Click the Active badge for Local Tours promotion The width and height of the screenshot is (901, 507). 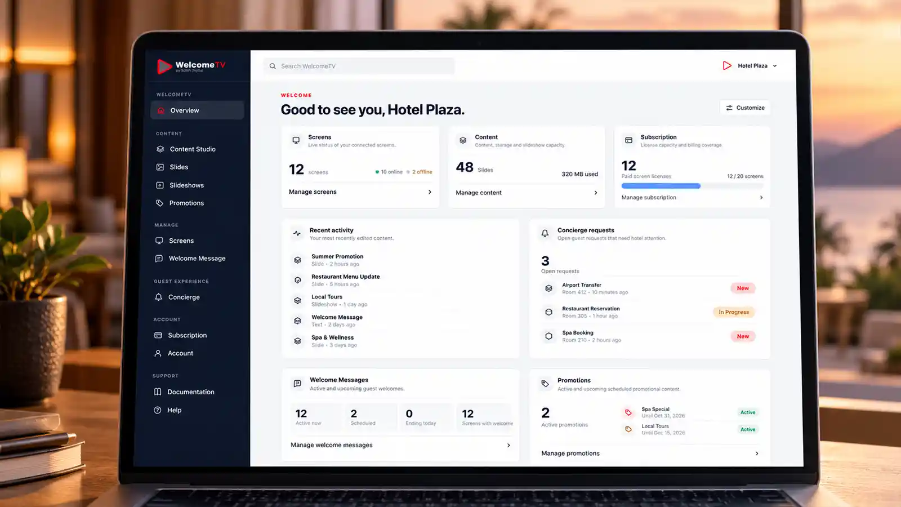point(748,429)
